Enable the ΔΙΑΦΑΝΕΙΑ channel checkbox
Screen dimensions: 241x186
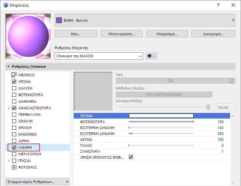14,101
